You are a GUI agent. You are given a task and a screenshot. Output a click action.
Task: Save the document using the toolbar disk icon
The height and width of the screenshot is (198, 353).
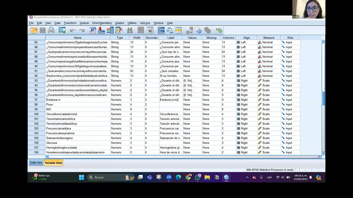click(42, 30)
